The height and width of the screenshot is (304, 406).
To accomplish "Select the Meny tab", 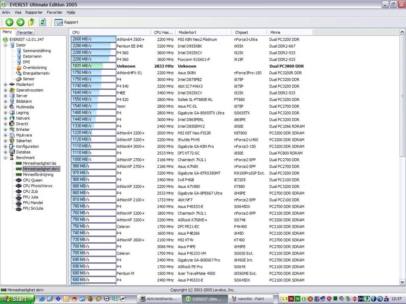I will pos(7,32).
